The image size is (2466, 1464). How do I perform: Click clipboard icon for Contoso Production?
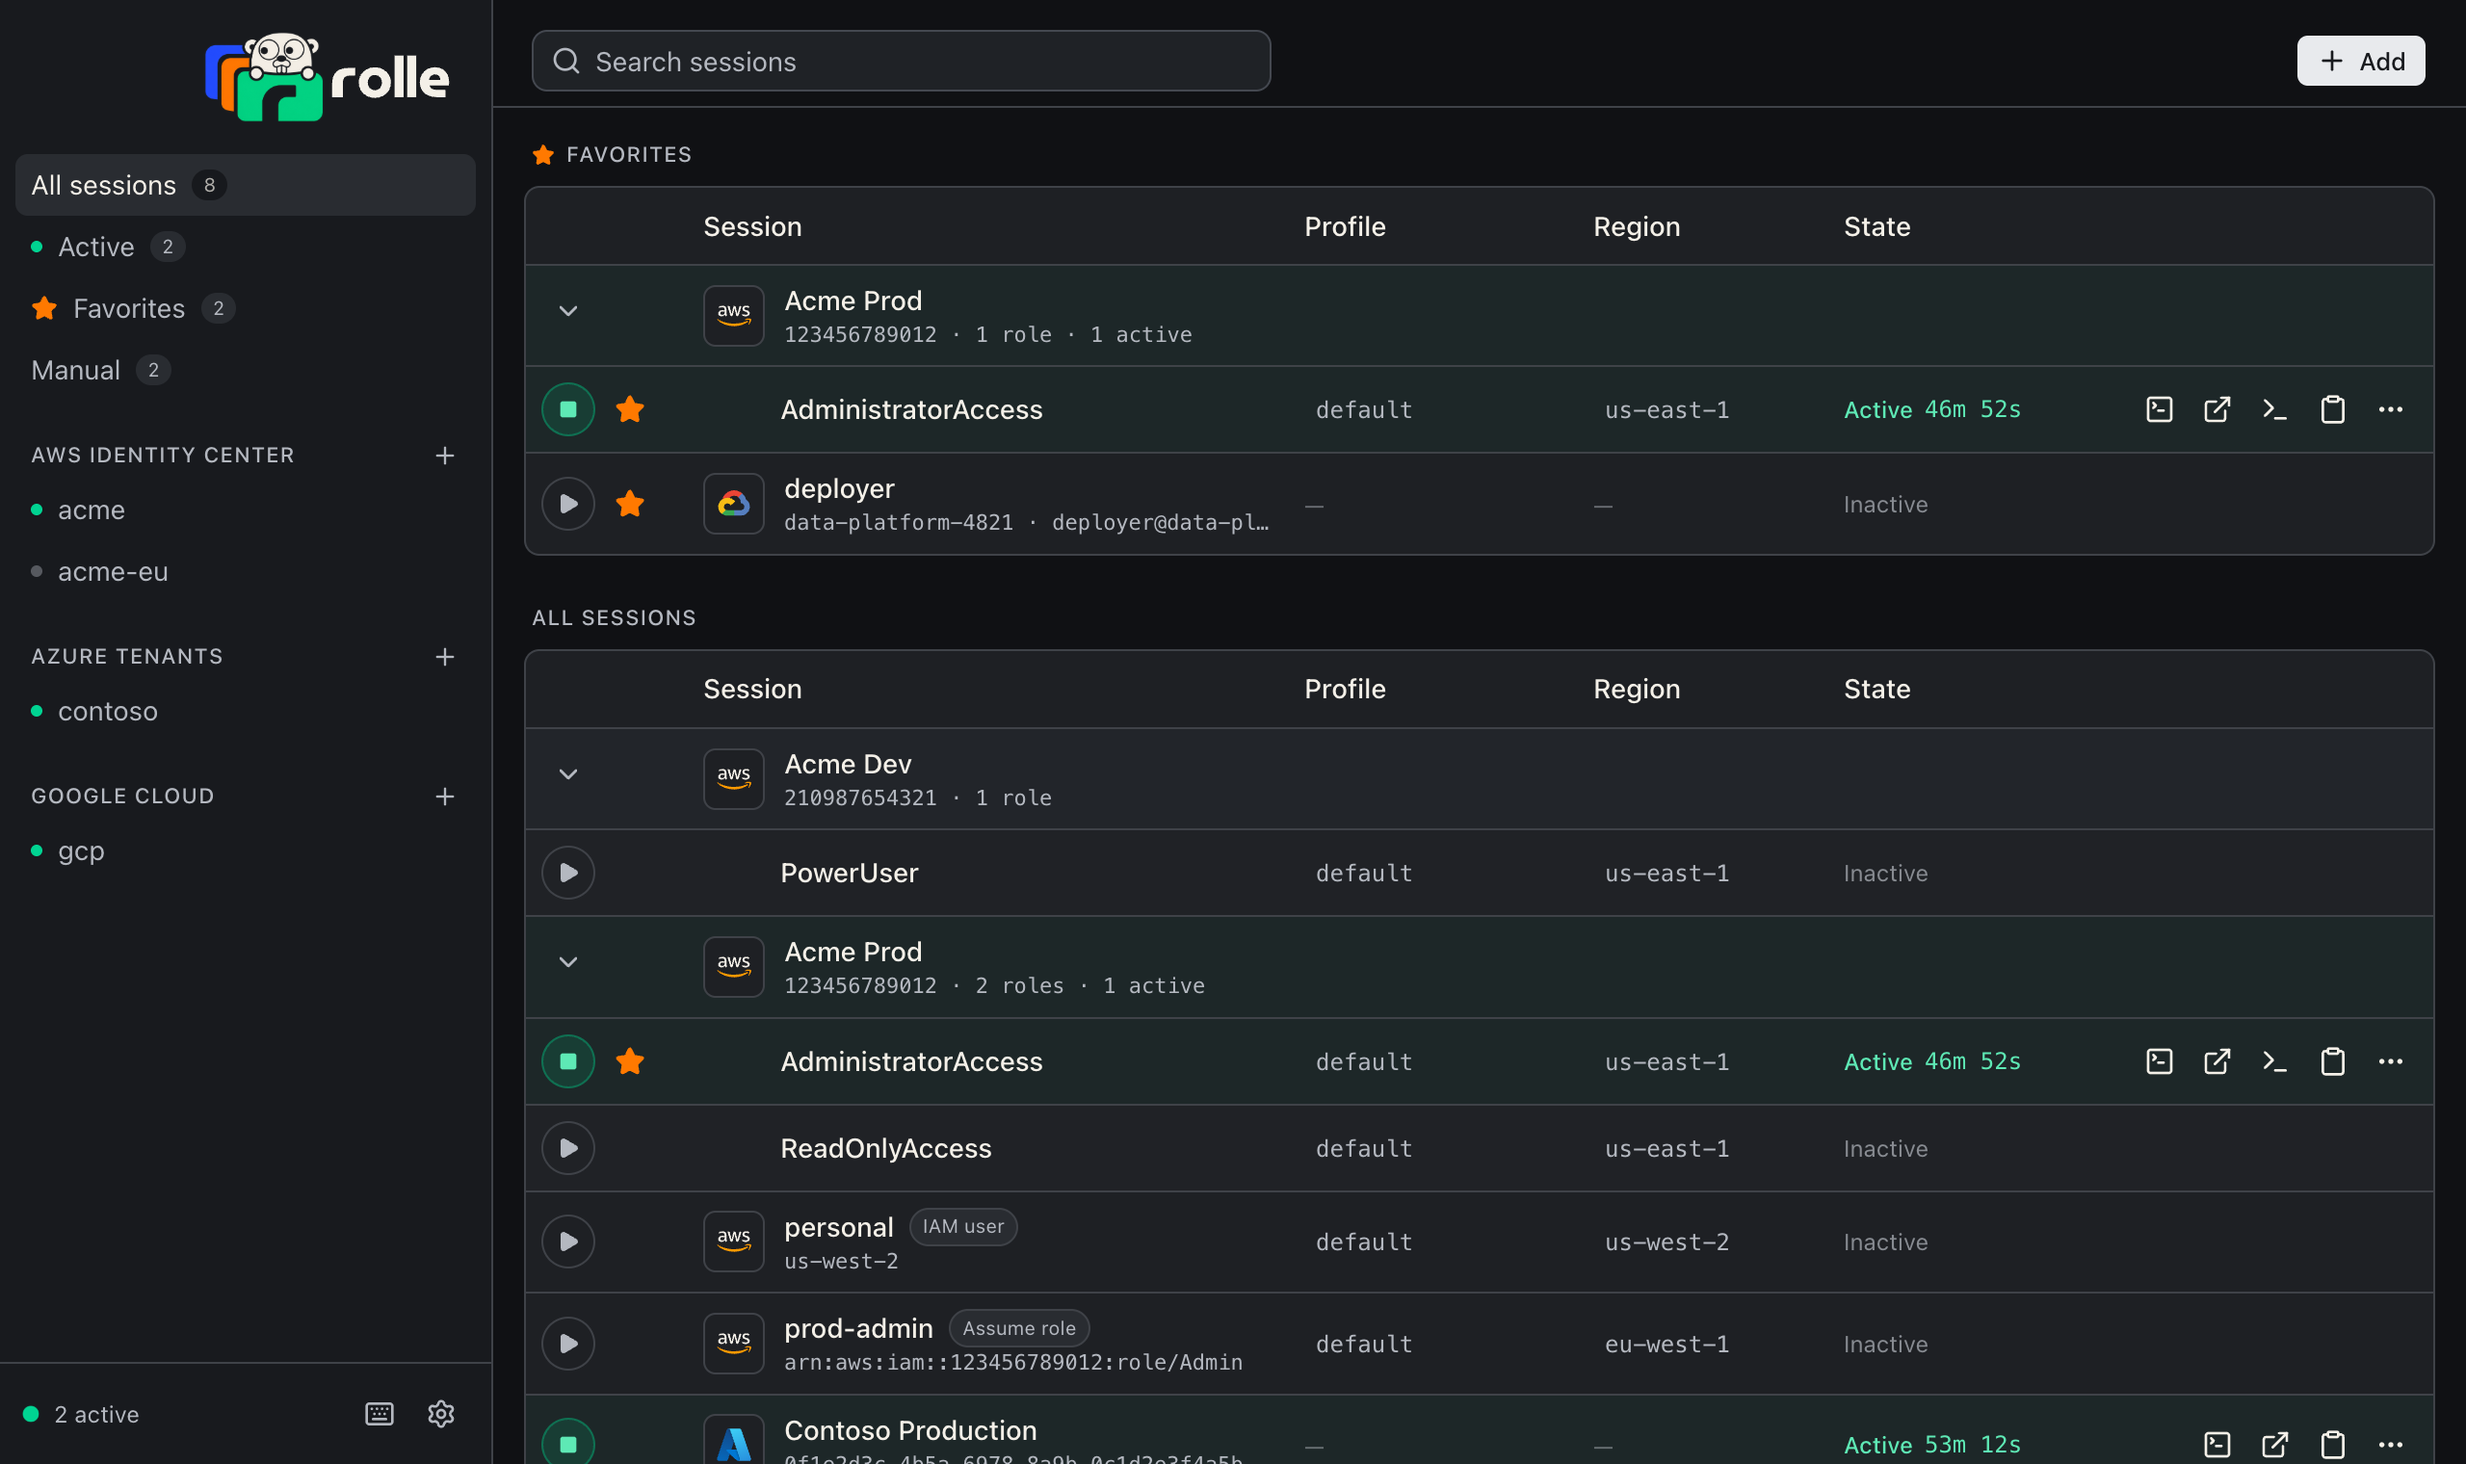[2333, 1445]
